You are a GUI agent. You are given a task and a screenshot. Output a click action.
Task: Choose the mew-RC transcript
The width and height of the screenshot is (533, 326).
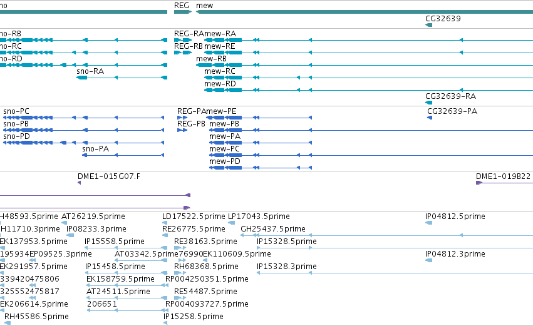point(220,71)
